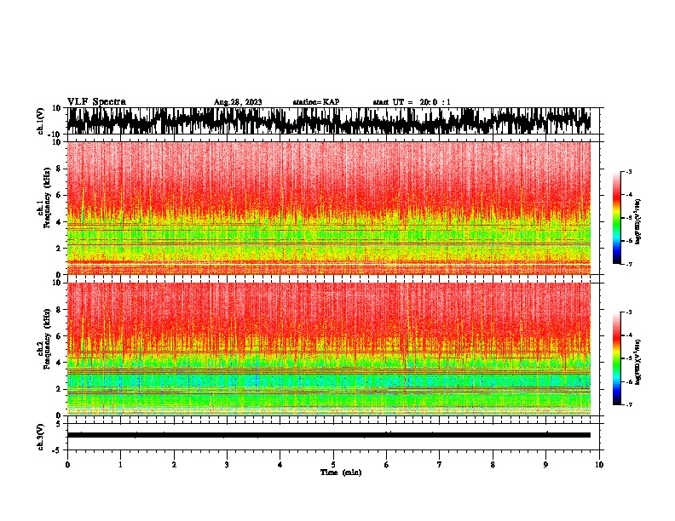Click the 'station=KAP' header text
The width and height of the screenshot is (675, 521).
click(316, 102)
